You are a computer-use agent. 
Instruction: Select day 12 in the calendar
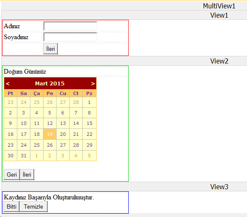(x=50, y=123)
